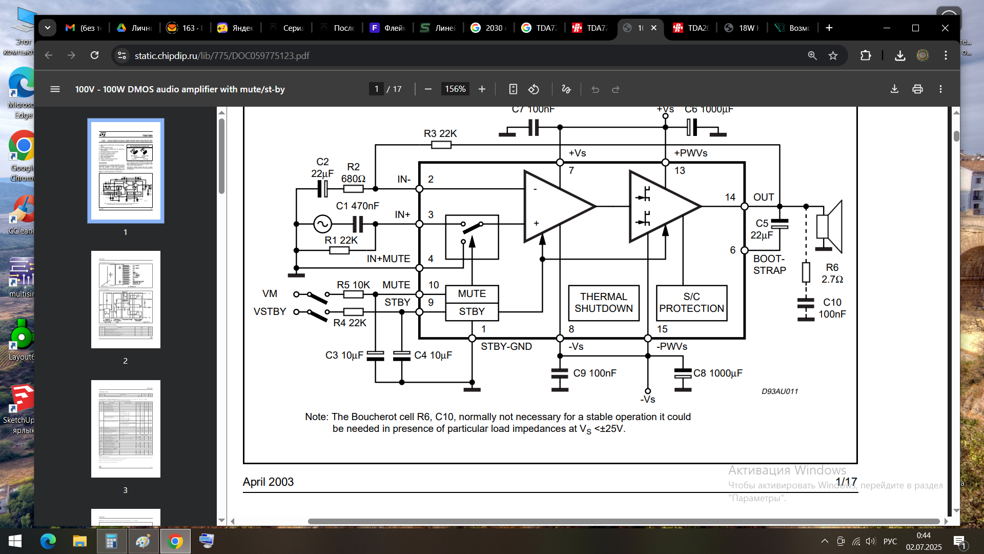Bookmark this page with the star
984x554 pixels.
833,55
